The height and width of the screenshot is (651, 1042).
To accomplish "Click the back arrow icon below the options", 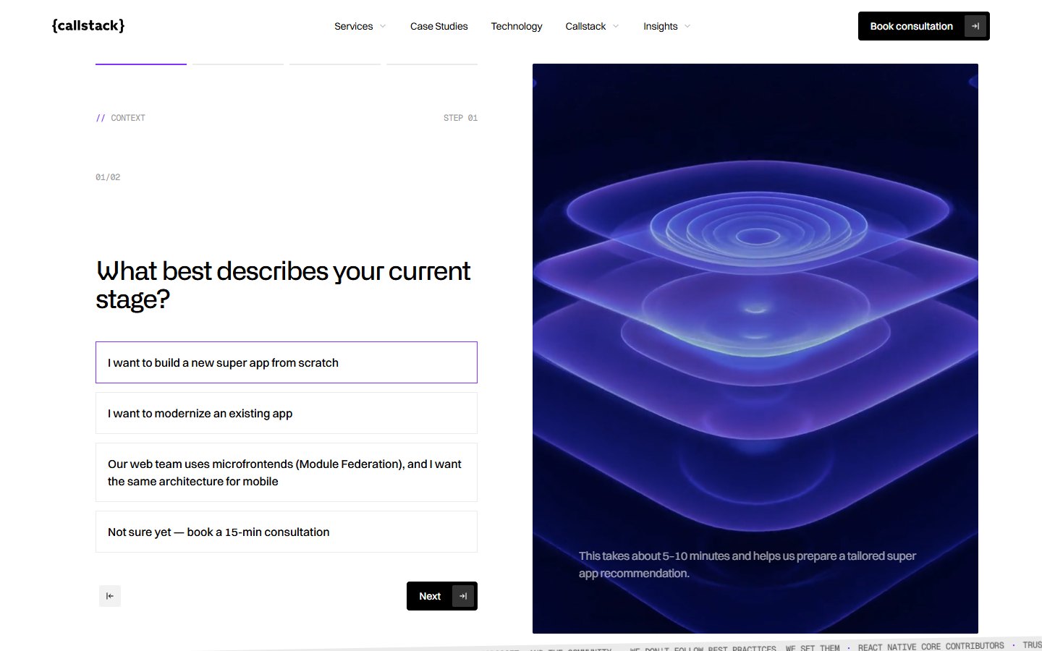I will [x=110, y=596].
